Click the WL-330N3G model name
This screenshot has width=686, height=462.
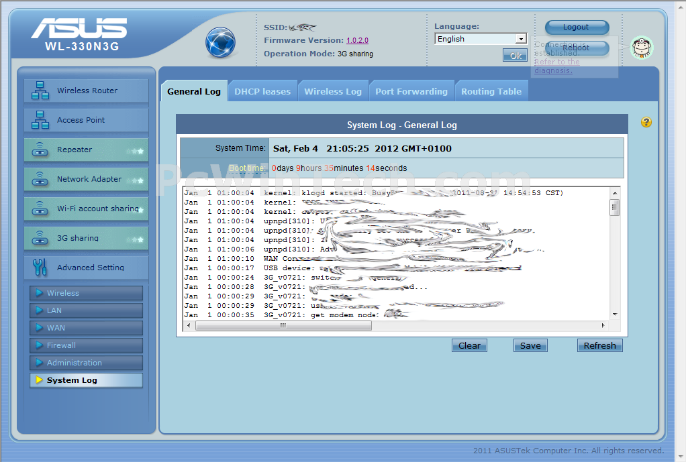(x=82, y=46)
